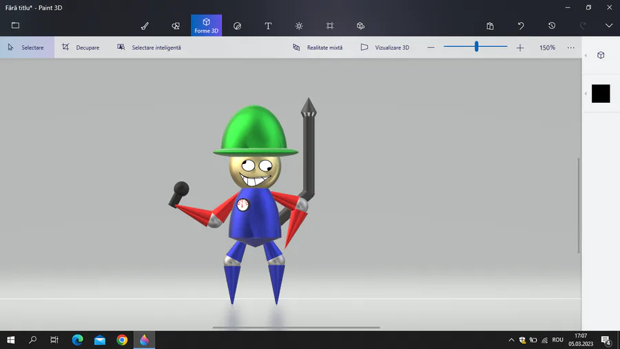The image size is (620, 349).
Task: Select the Brushes tool
Action: (x=145, y=26)
